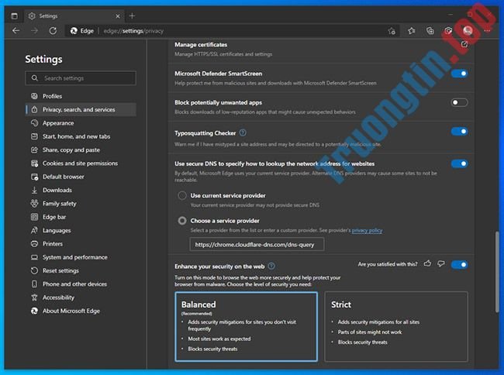This screenshot has height=375, width=504.
Task: Toggle the Use secure DNS switch
Action: click(459, 163)
